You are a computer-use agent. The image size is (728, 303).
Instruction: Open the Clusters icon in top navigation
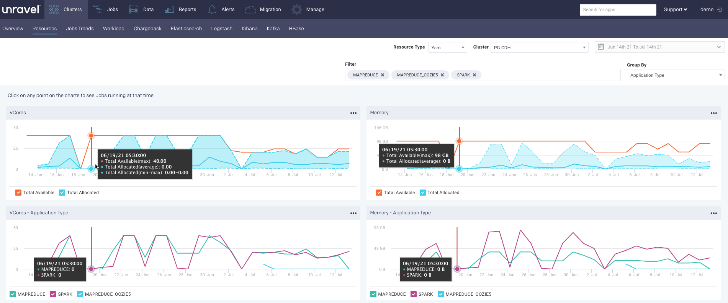pyautogui.click(x=54, y=10)
